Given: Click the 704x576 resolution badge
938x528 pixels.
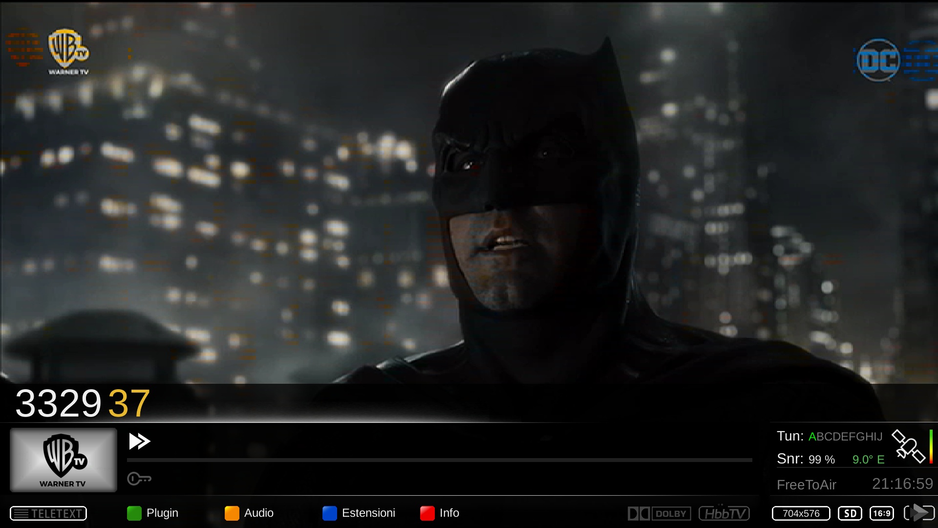Looking at the screenshot, I should click(801, 513).
